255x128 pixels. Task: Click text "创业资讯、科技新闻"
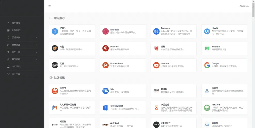(120, 92)
